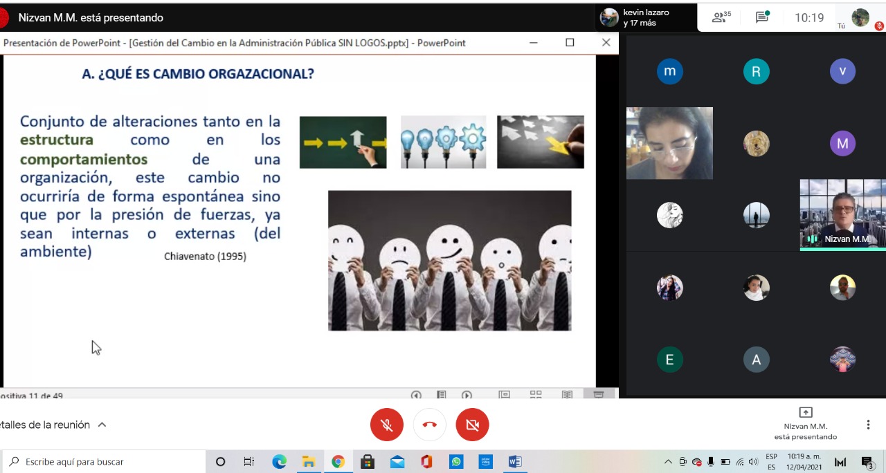Advance to next slide using status bar arrow
This screenshot has width=886, height=473.
coord(467,395)
